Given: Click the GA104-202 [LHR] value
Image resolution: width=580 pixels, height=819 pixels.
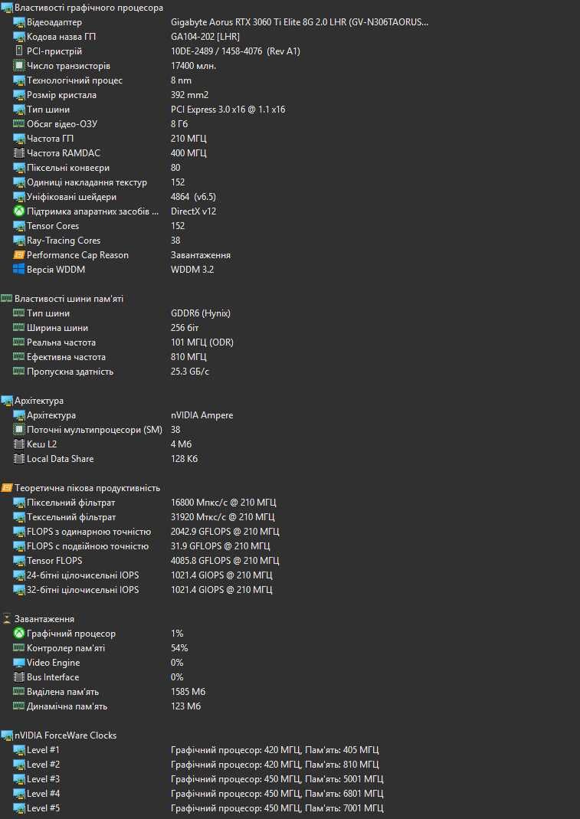Looking at the screenshot, I should (x=205, y=37).
